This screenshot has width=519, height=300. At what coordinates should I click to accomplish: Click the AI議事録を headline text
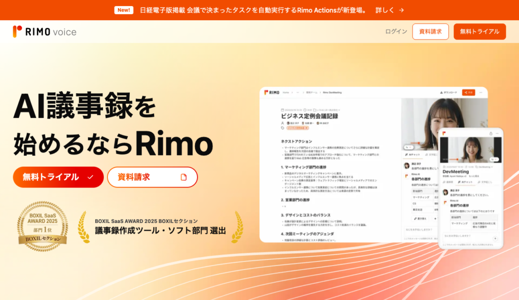coord(85,106)
